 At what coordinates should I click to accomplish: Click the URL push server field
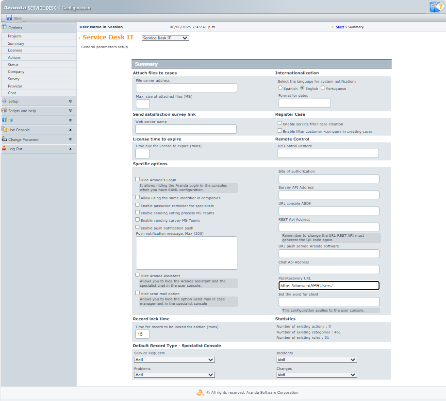pyautogui.click(x=329, y=254)
